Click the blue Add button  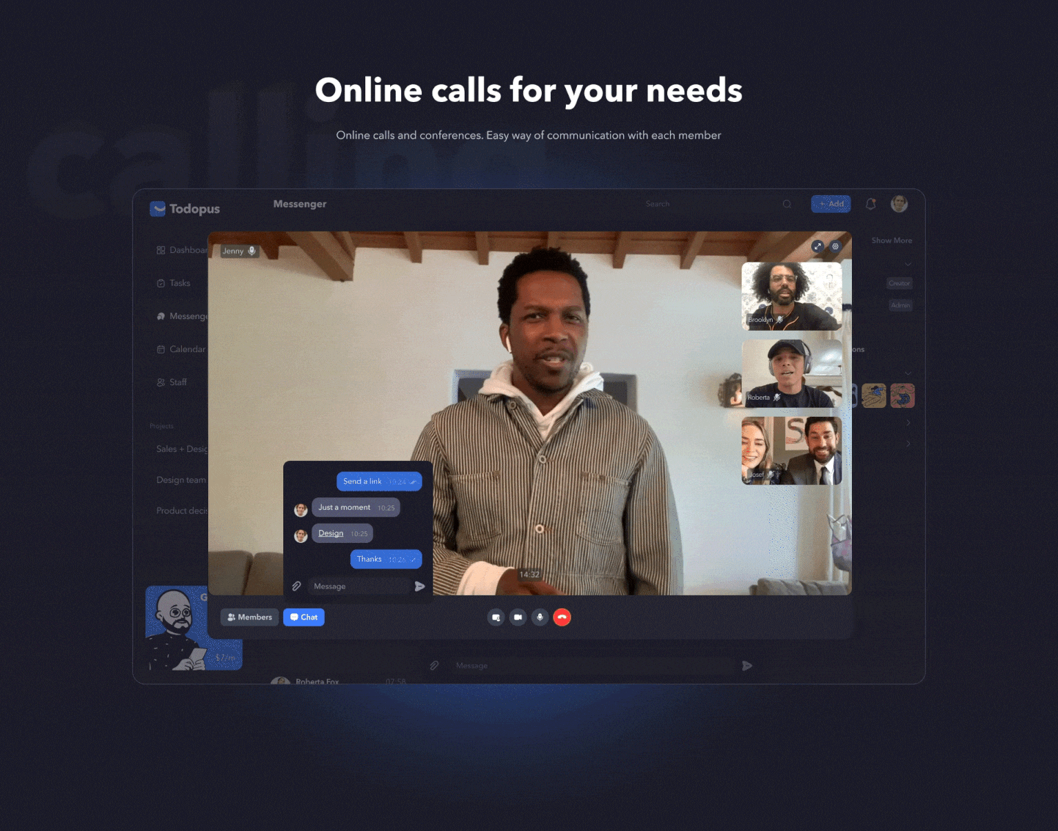(831, 204)
